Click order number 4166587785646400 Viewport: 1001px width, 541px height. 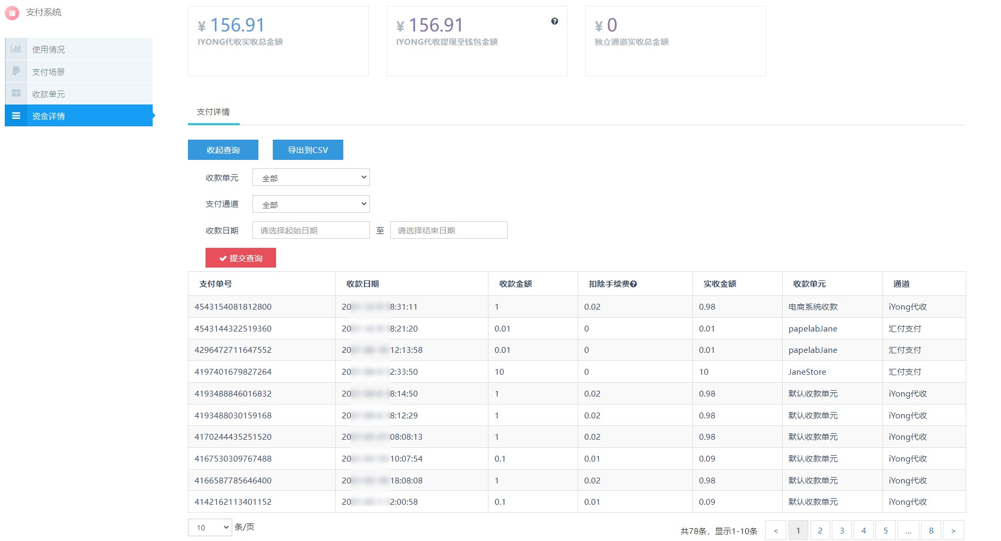click(x=233, y=481)
